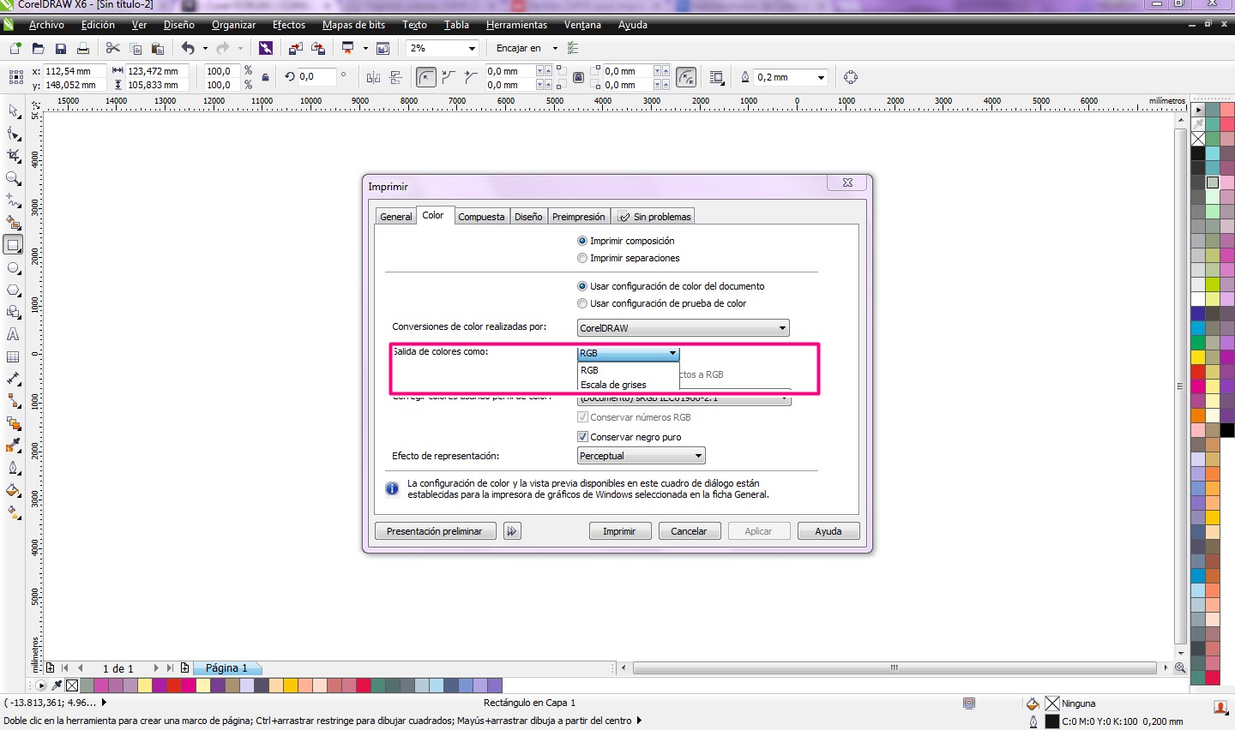Click the lock ratio padlock icon
Image resolution: width=1235 pixels, height=730 pixels.
[x=265, y=77]
